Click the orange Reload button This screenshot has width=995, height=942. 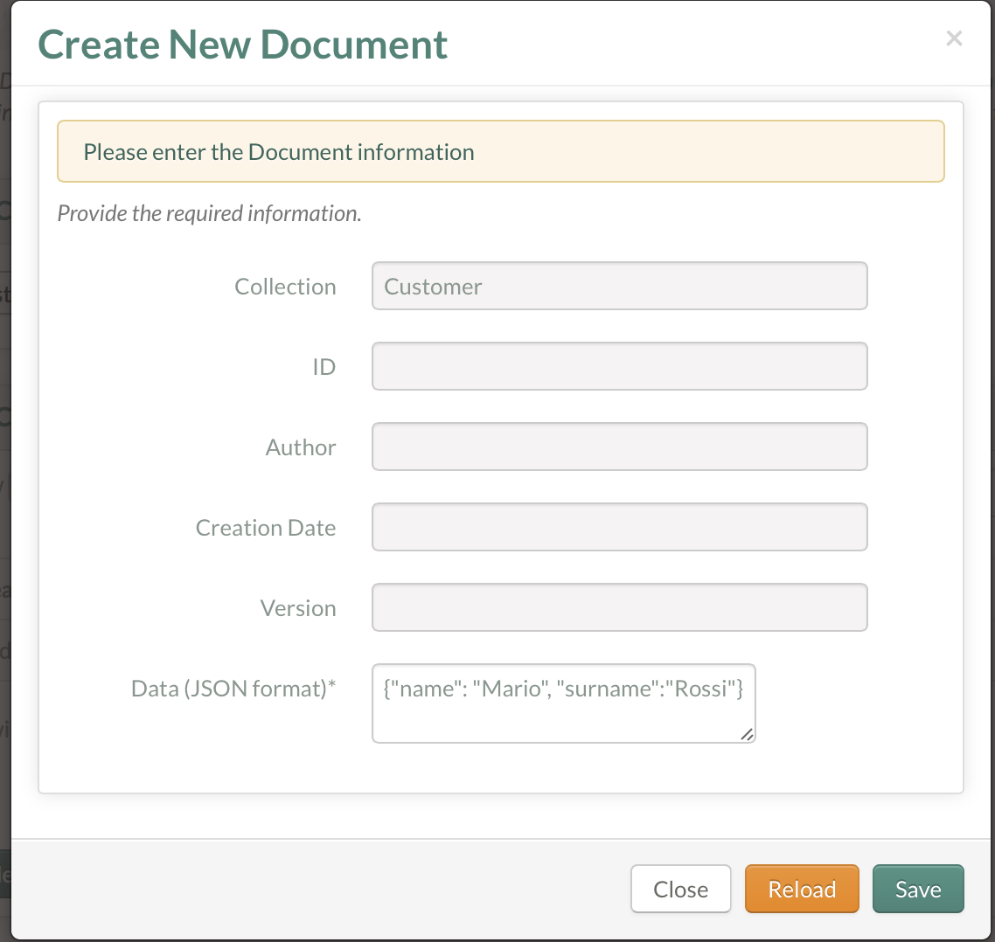point(802,889)
